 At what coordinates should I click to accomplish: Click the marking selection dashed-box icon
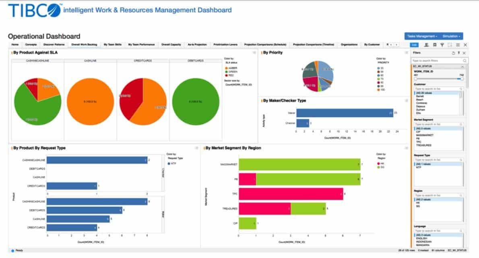point(450,45)
